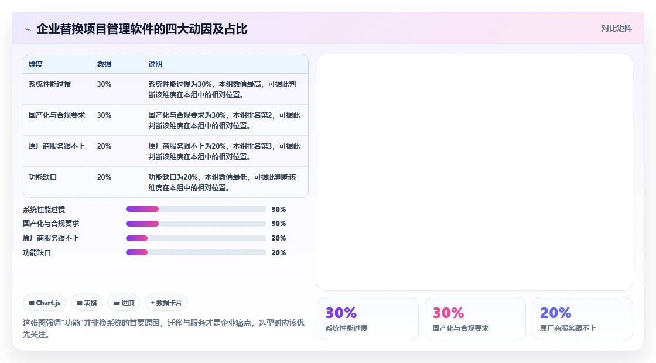Click the 数据卡片 tag chip
656x363 pixels.
tap(166, 303)
